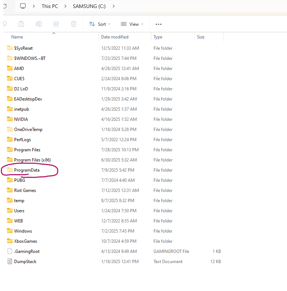Image resolution: width=287 pixels, height=291 pixels.
Task: Select the .GamingRoot file icon
Action: coord(10,251)
